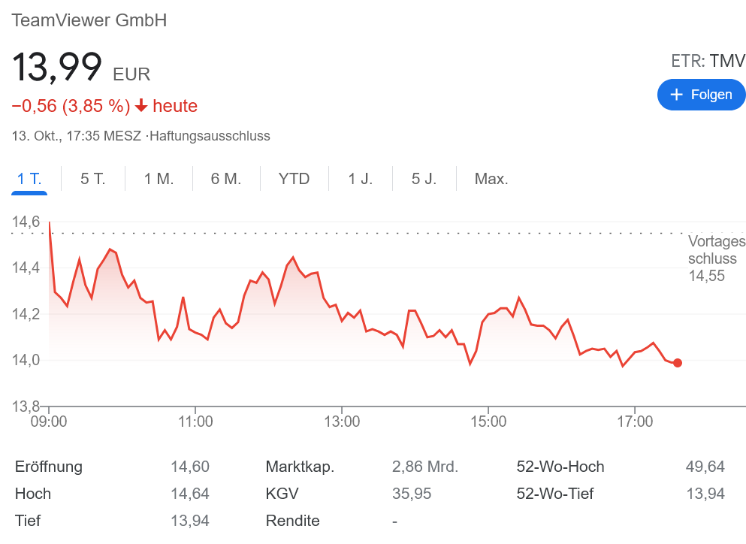Select the 1 J. time range
The width and height of the screenshot is (746, 544).
360,179
